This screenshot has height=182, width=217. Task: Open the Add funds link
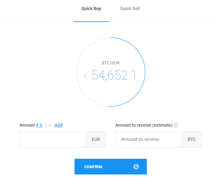click(58, 125)
